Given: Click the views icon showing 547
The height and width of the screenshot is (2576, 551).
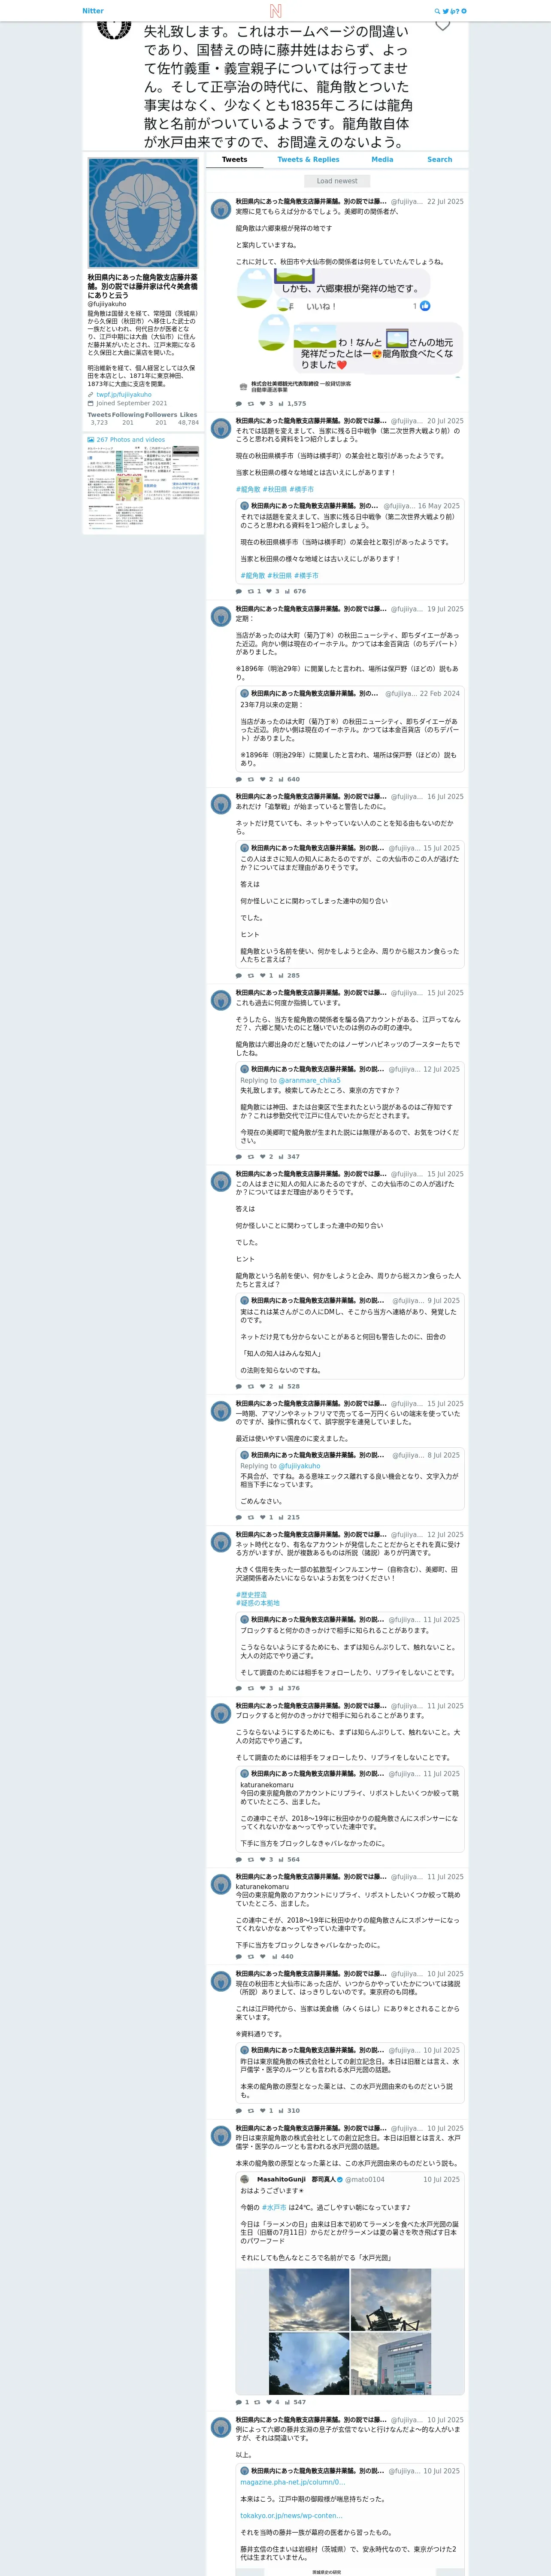Looking at the screenshot, I should coord(287,2402).
